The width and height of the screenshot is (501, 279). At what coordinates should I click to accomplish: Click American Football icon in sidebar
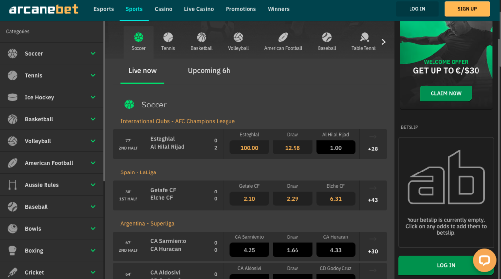pos(12,163)
